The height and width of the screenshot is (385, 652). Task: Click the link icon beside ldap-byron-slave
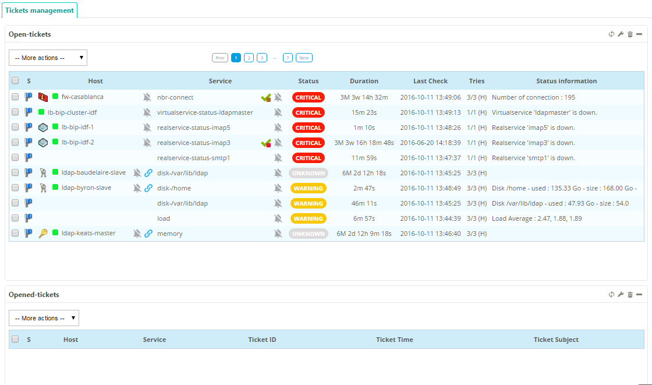pos(148,188)
